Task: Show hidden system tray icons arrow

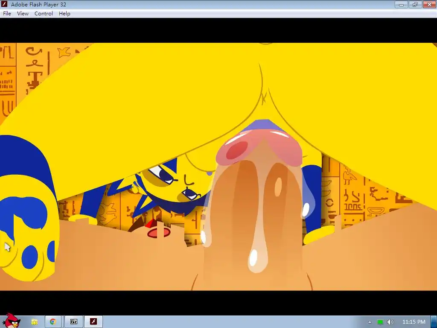Action: pyautogui.click(x=370, y=322)
